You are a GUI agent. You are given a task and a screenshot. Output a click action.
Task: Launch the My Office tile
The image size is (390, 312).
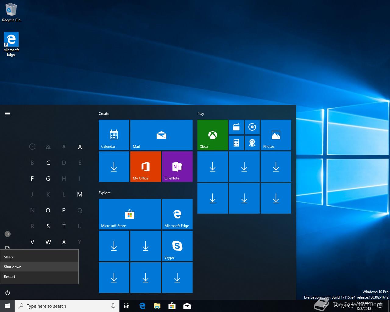[146, 167]
